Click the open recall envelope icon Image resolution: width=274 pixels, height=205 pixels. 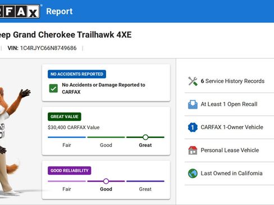click(x=193, y=104)
